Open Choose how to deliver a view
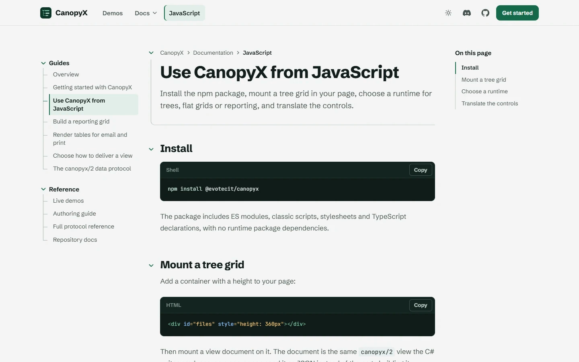The width and height of the screenshot is (579, 362). tap(92, 156)
